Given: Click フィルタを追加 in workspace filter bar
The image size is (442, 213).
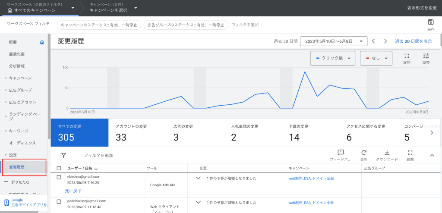Looking at the screenshot, I should point(245,25).
